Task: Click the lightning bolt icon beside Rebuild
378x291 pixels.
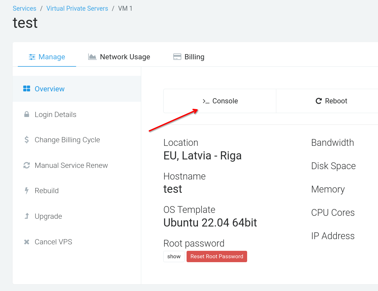Action: [x=26, y=191]
